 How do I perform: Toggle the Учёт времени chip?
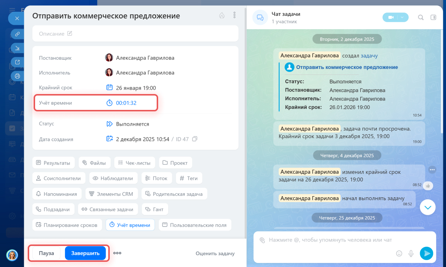click(130, 225)
